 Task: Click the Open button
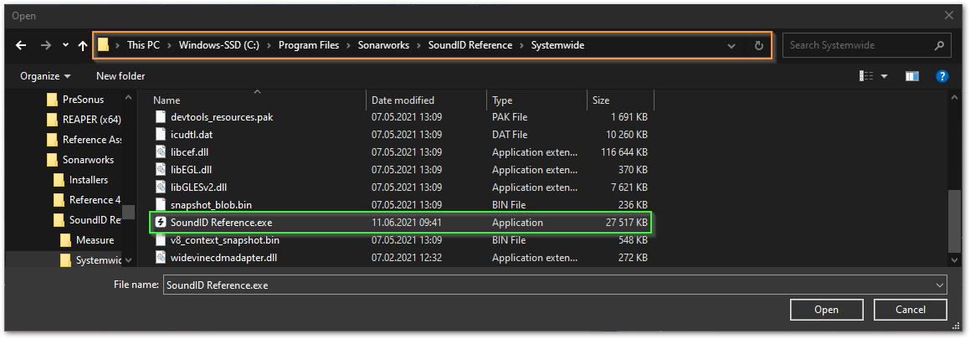(x=826, y=310)
